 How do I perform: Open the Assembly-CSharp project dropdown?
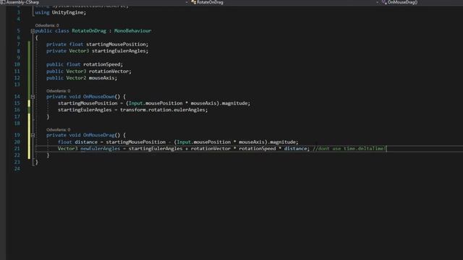coord(95,2)
